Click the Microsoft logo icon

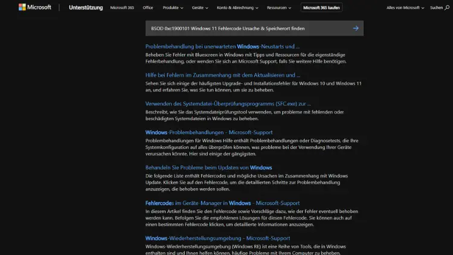[22, 7]
